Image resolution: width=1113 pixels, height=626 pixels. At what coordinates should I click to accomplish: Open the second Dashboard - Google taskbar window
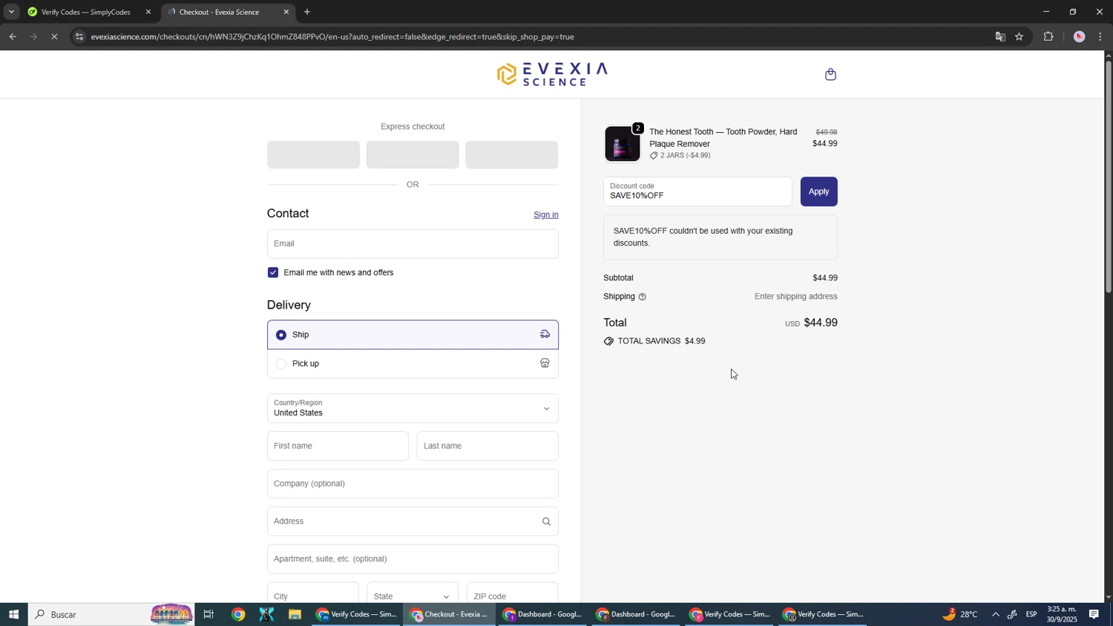[x=636, y=614]
